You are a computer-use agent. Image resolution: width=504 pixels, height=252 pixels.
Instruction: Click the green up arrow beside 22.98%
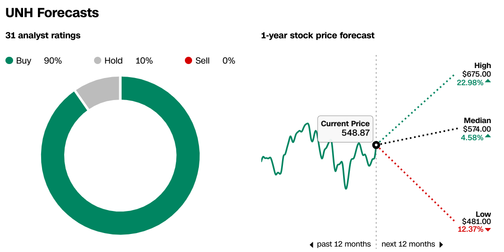[x=488, y=81]
